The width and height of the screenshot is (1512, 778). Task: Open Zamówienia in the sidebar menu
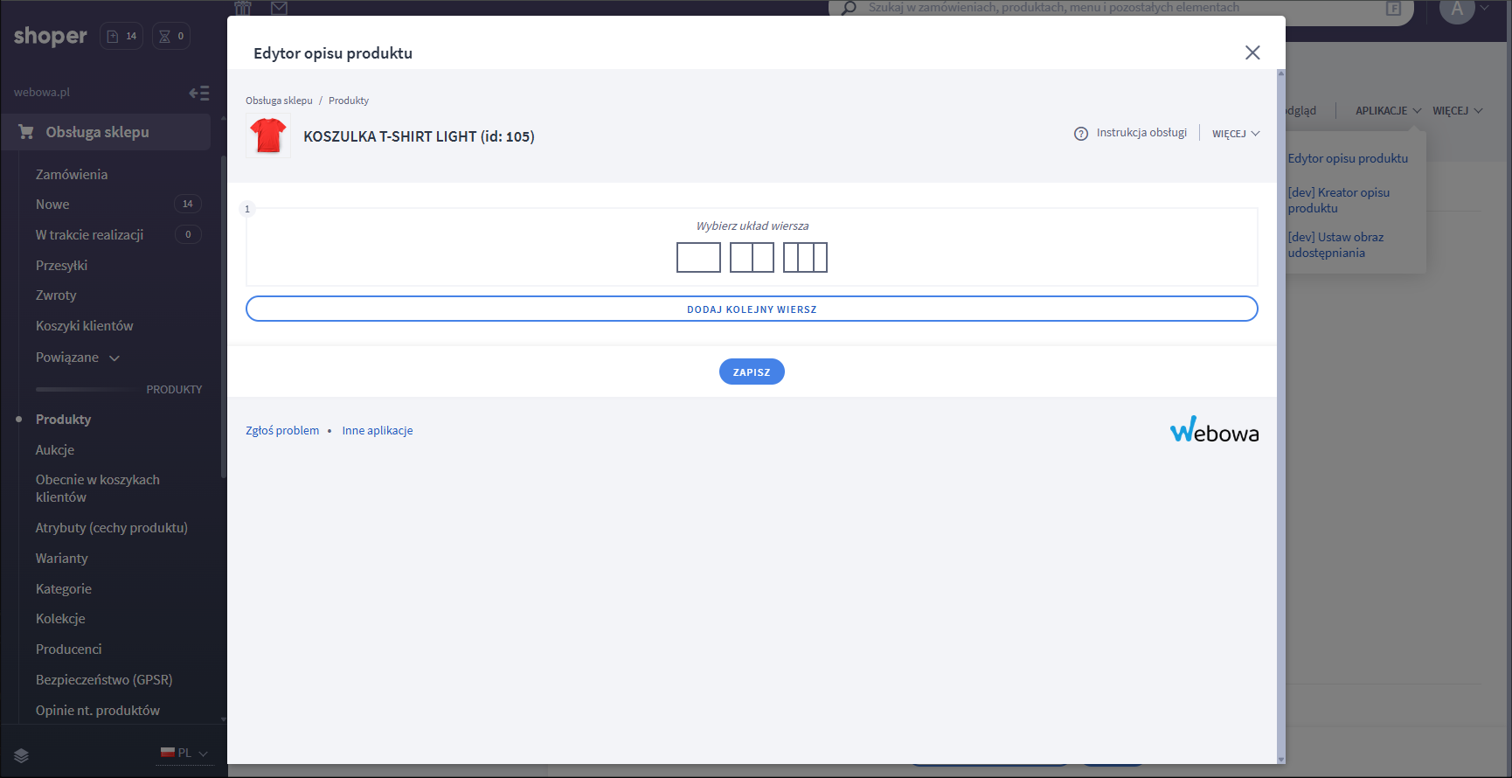point(72,175)
